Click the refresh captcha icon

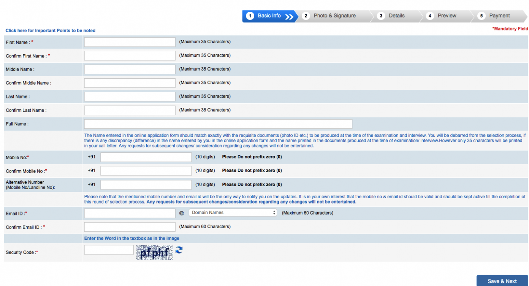point(179,250)
